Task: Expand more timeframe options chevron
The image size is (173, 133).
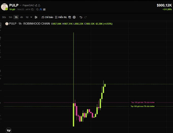Action: 31,17
